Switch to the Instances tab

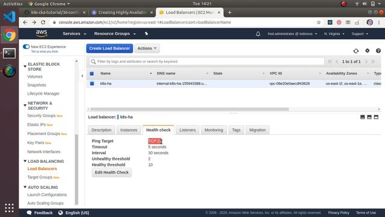coord(129,130)
